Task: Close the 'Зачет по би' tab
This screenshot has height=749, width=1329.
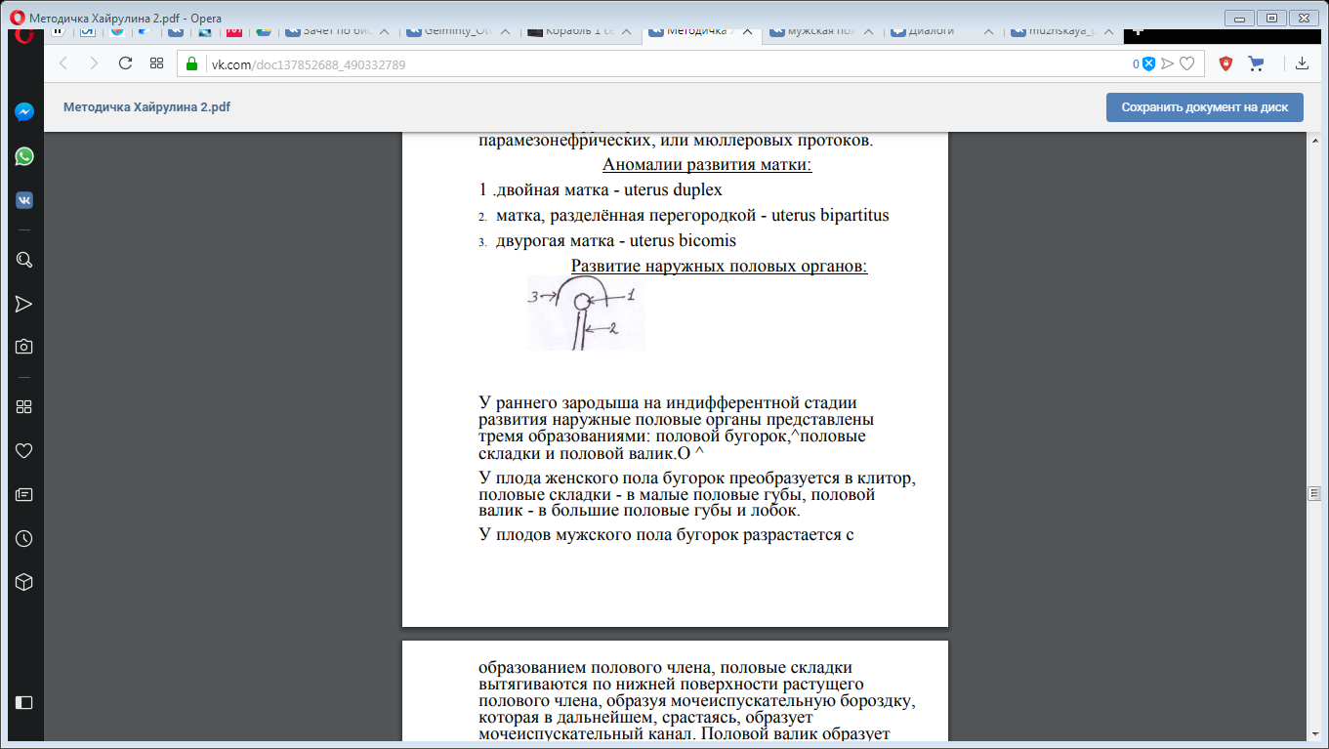Action: (385, 32)
